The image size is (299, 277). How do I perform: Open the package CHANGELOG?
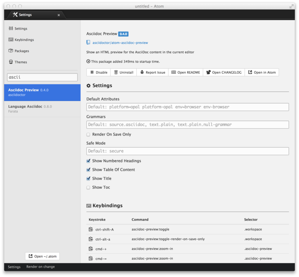[224, 72]
